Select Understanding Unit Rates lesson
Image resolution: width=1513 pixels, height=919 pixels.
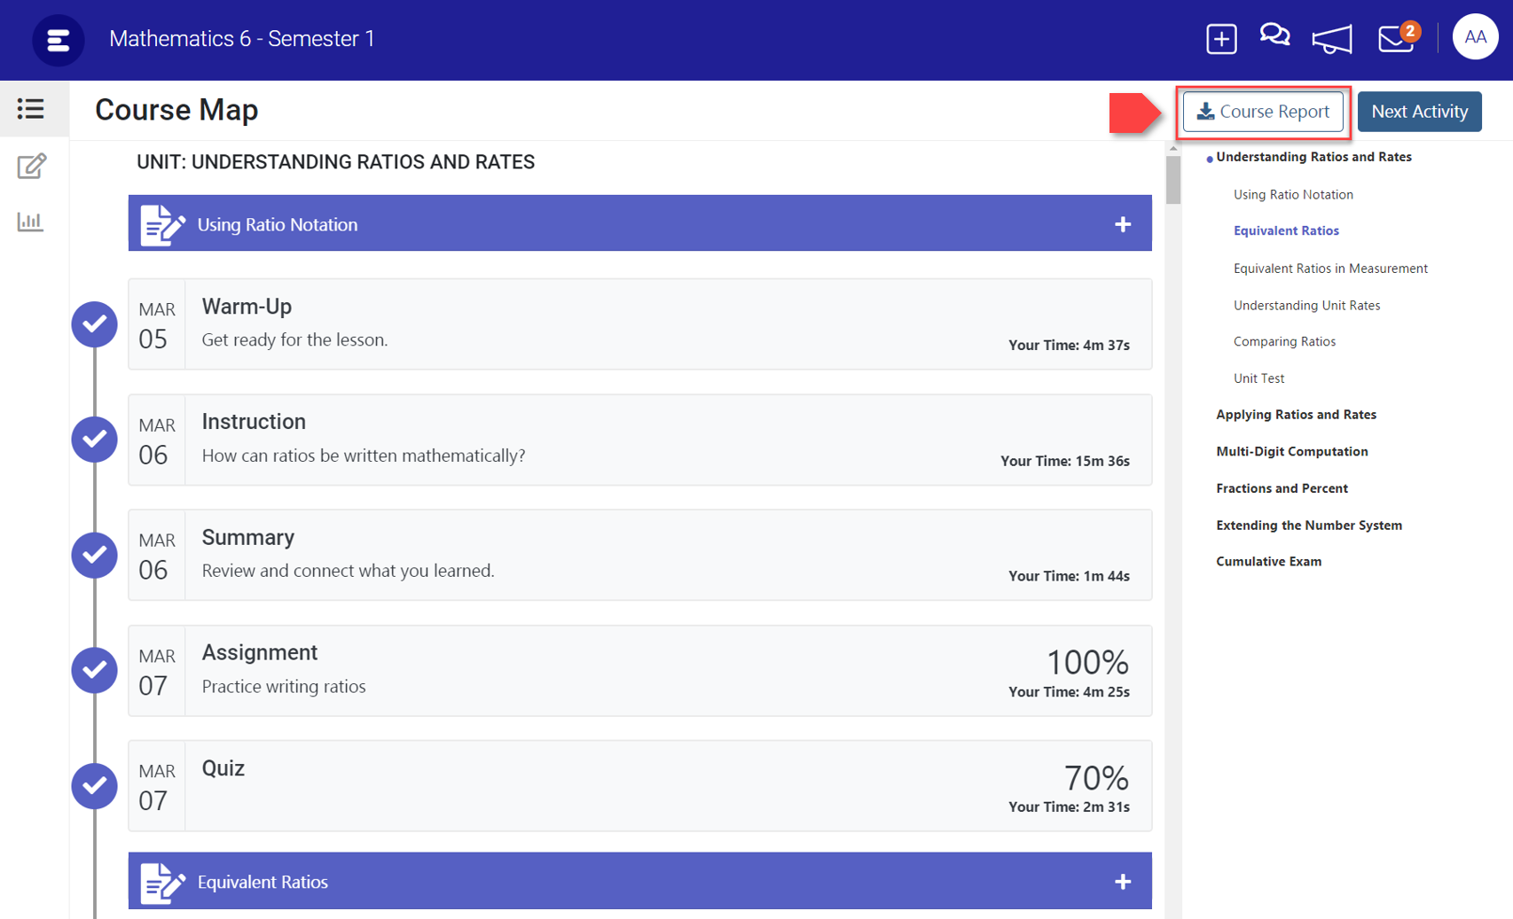pos(1306,306)
